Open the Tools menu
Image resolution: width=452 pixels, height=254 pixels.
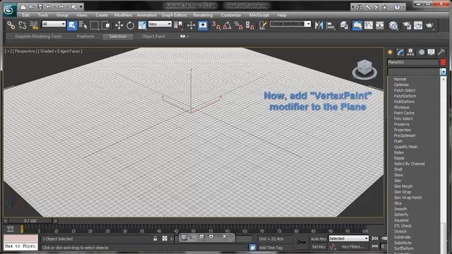coord(43,15)
